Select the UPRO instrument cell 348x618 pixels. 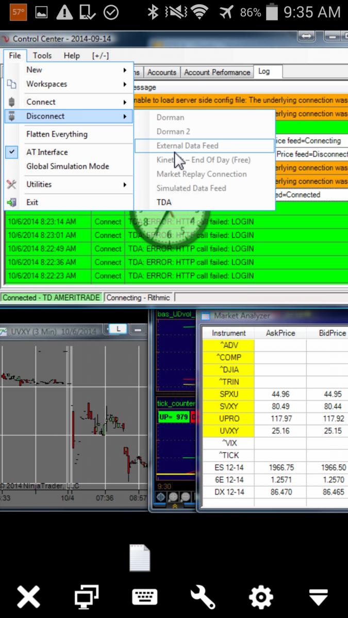coord(229,419)
